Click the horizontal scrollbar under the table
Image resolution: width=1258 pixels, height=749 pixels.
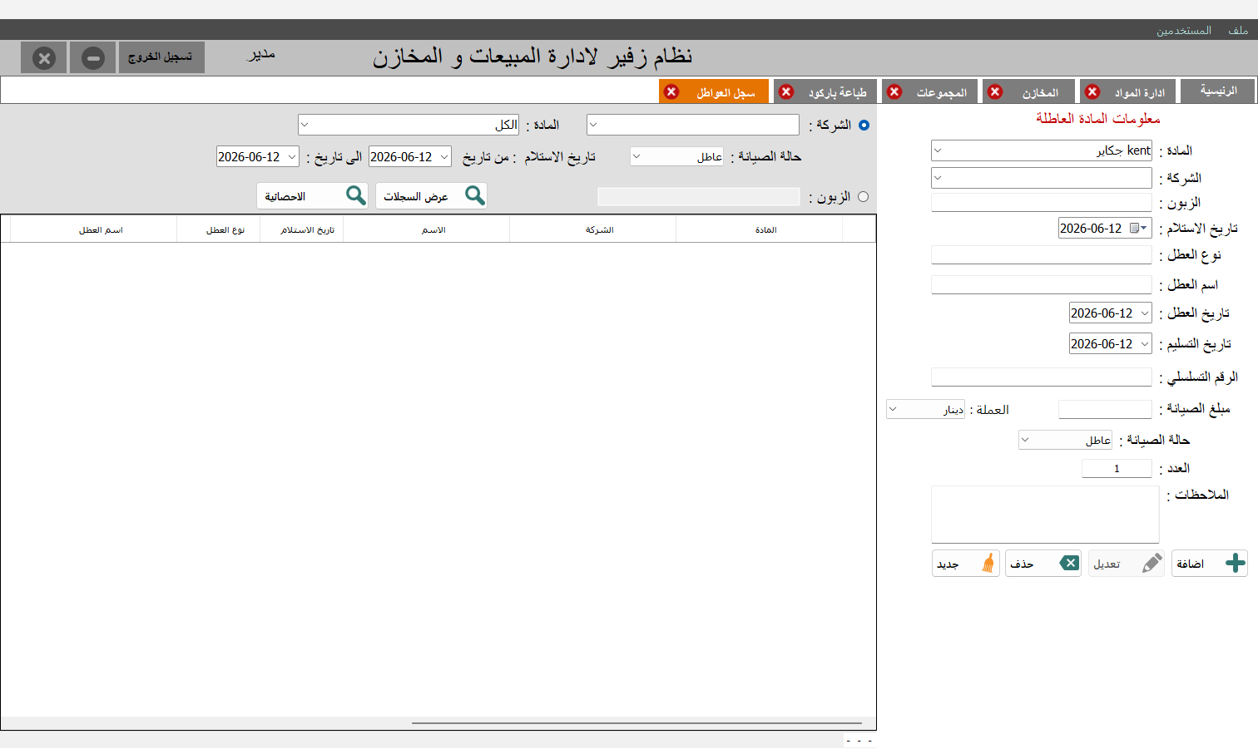pos(636,723)
